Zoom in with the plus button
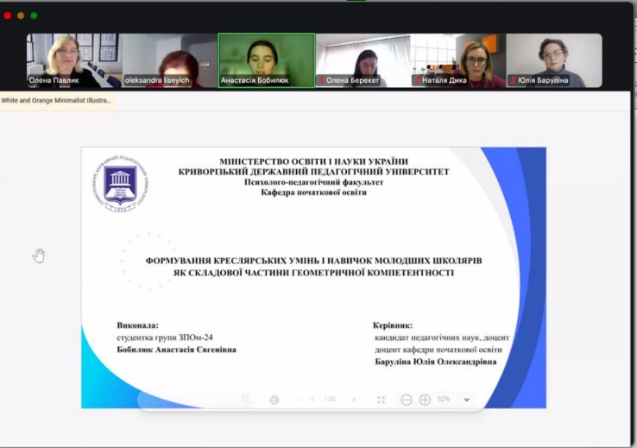Screen dimensions: 637x448 point(425,400)
